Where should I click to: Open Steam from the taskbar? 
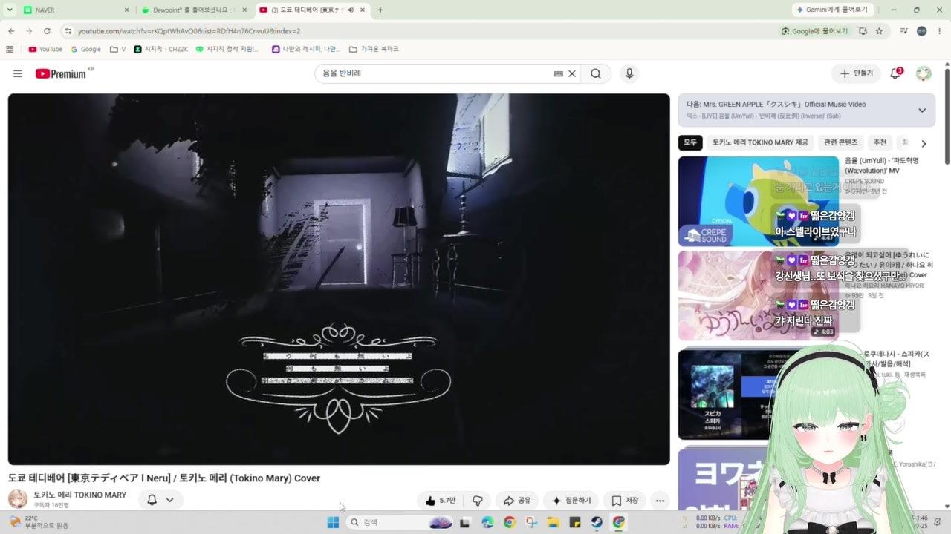pos(597,522)
